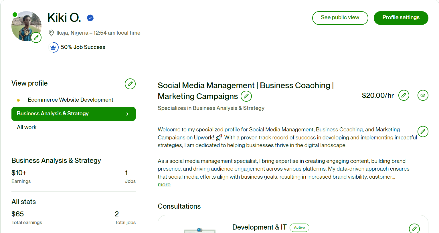
Task: Open the Business Analysis & Strategy chevron
Action: (x=127, y=114)
